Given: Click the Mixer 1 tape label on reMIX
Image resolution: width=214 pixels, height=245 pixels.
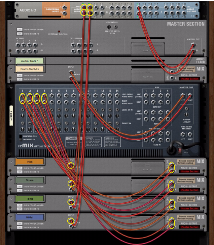Looking at the screenshot, I should [11, 115].
